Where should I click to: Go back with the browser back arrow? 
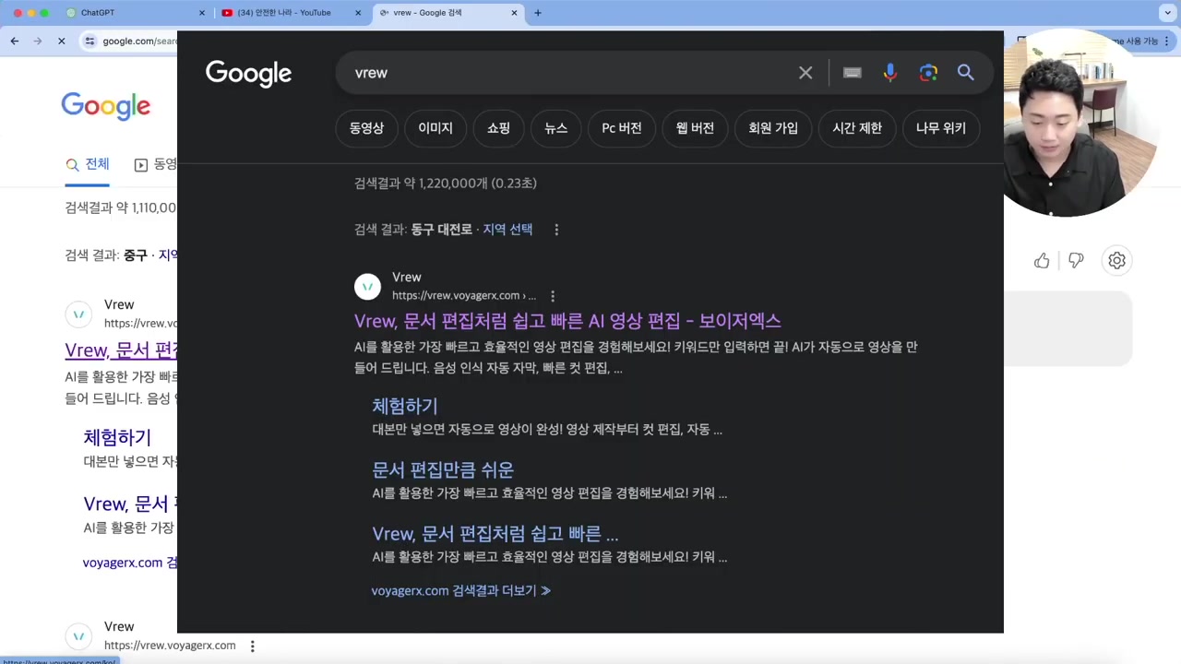point(15,41)
